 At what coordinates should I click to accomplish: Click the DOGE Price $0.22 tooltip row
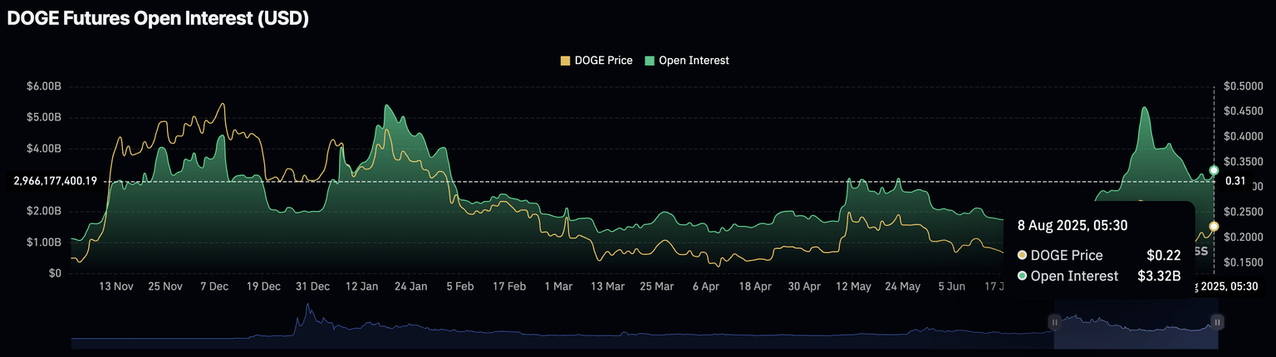pos(1099,256)
